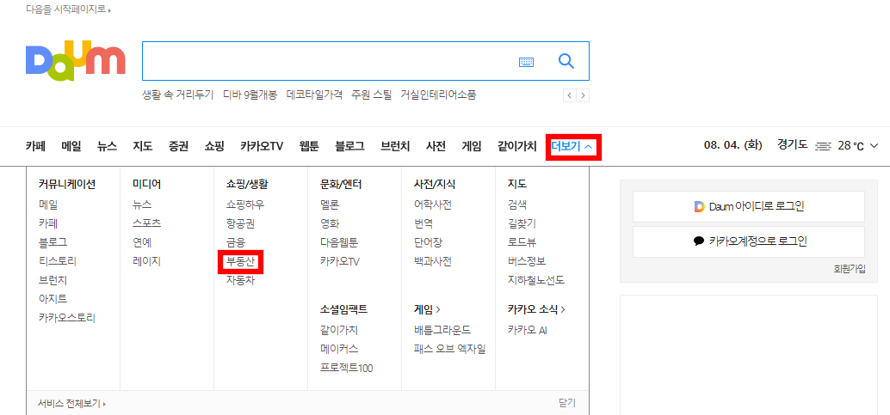Open 카페 in top navigation
This screenshot has width=890, height=415.
(35, 146)
